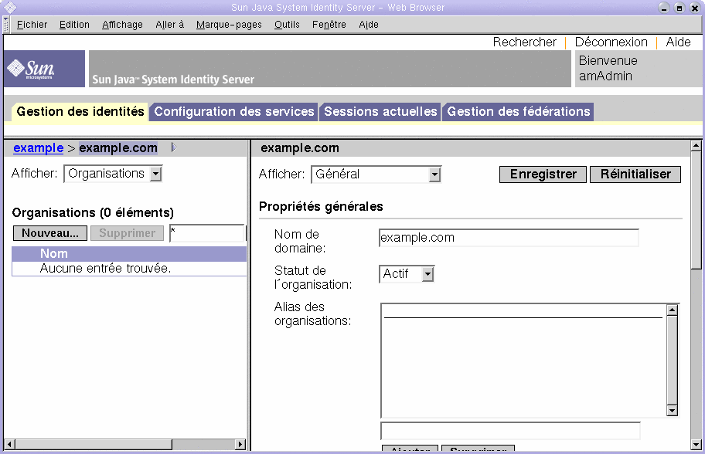Click the Aide link in header
Screen dimensions: 705x454
coord(678,42)
